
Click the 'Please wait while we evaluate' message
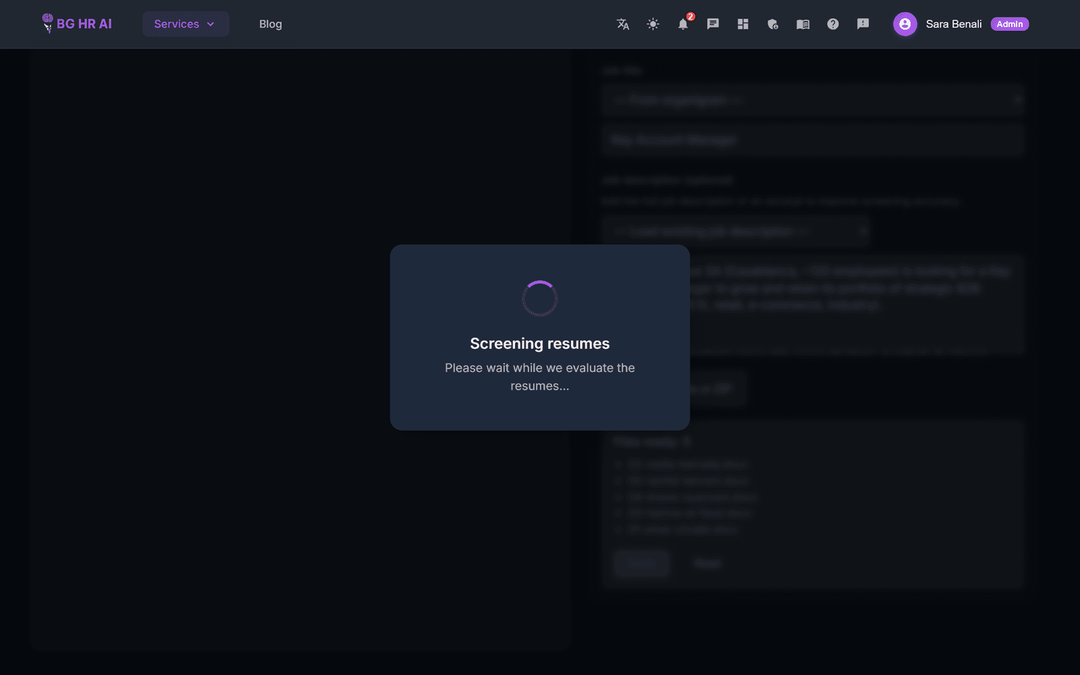540,377
